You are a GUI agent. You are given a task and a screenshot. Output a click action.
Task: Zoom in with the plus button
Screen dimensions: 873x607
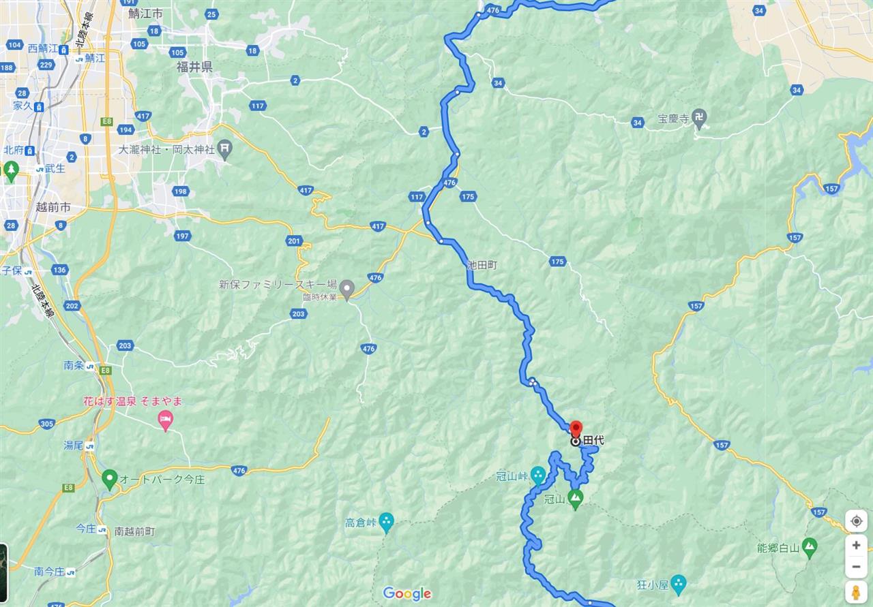tap(855, 546)
